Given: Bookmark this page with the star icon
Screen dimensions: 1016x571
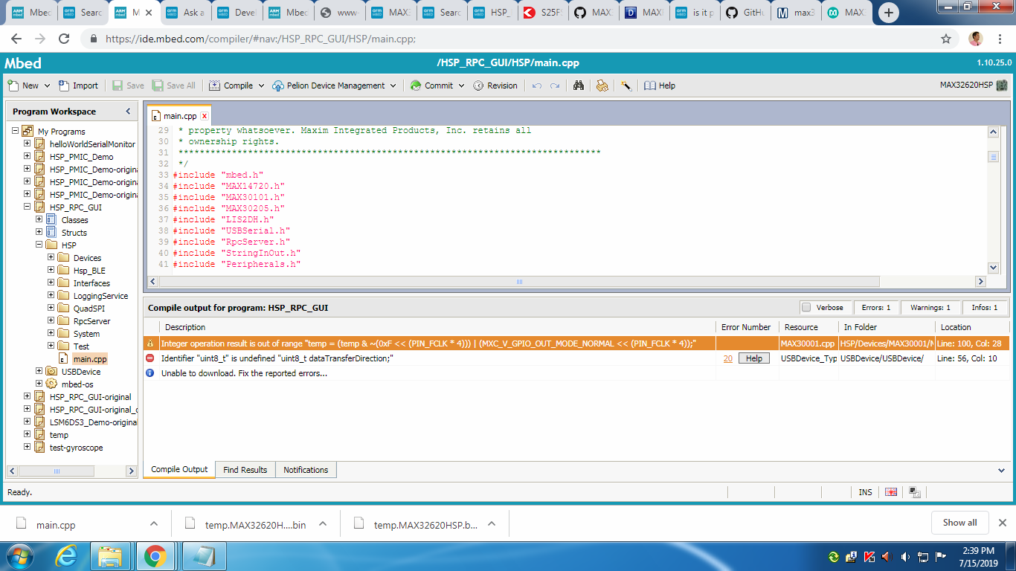Looking at the screenshot, I should 946,39.
